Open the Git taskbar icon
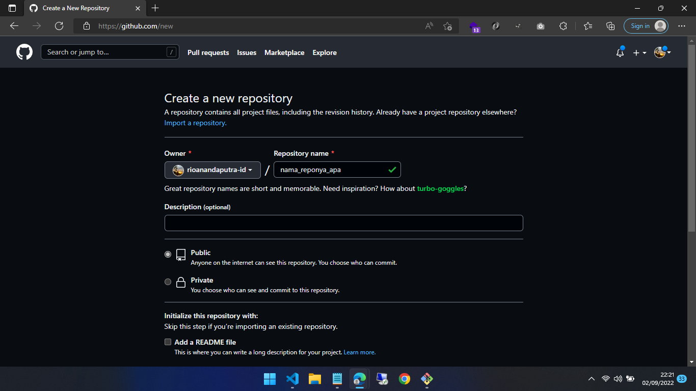696x391 pixels. pos(427,379)
